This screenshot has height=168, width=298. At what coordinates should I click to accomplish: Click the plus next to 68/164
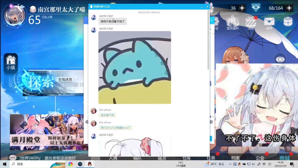pos(289,8)
